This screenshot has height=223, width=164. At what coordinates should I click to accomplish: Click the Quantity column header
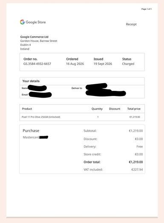[x=97, y=109]
